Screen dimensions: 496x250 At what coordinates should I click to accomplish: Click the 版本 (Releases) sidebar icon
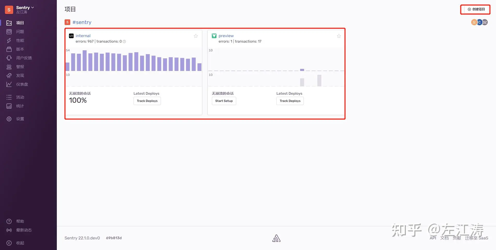tap(9, 49)
